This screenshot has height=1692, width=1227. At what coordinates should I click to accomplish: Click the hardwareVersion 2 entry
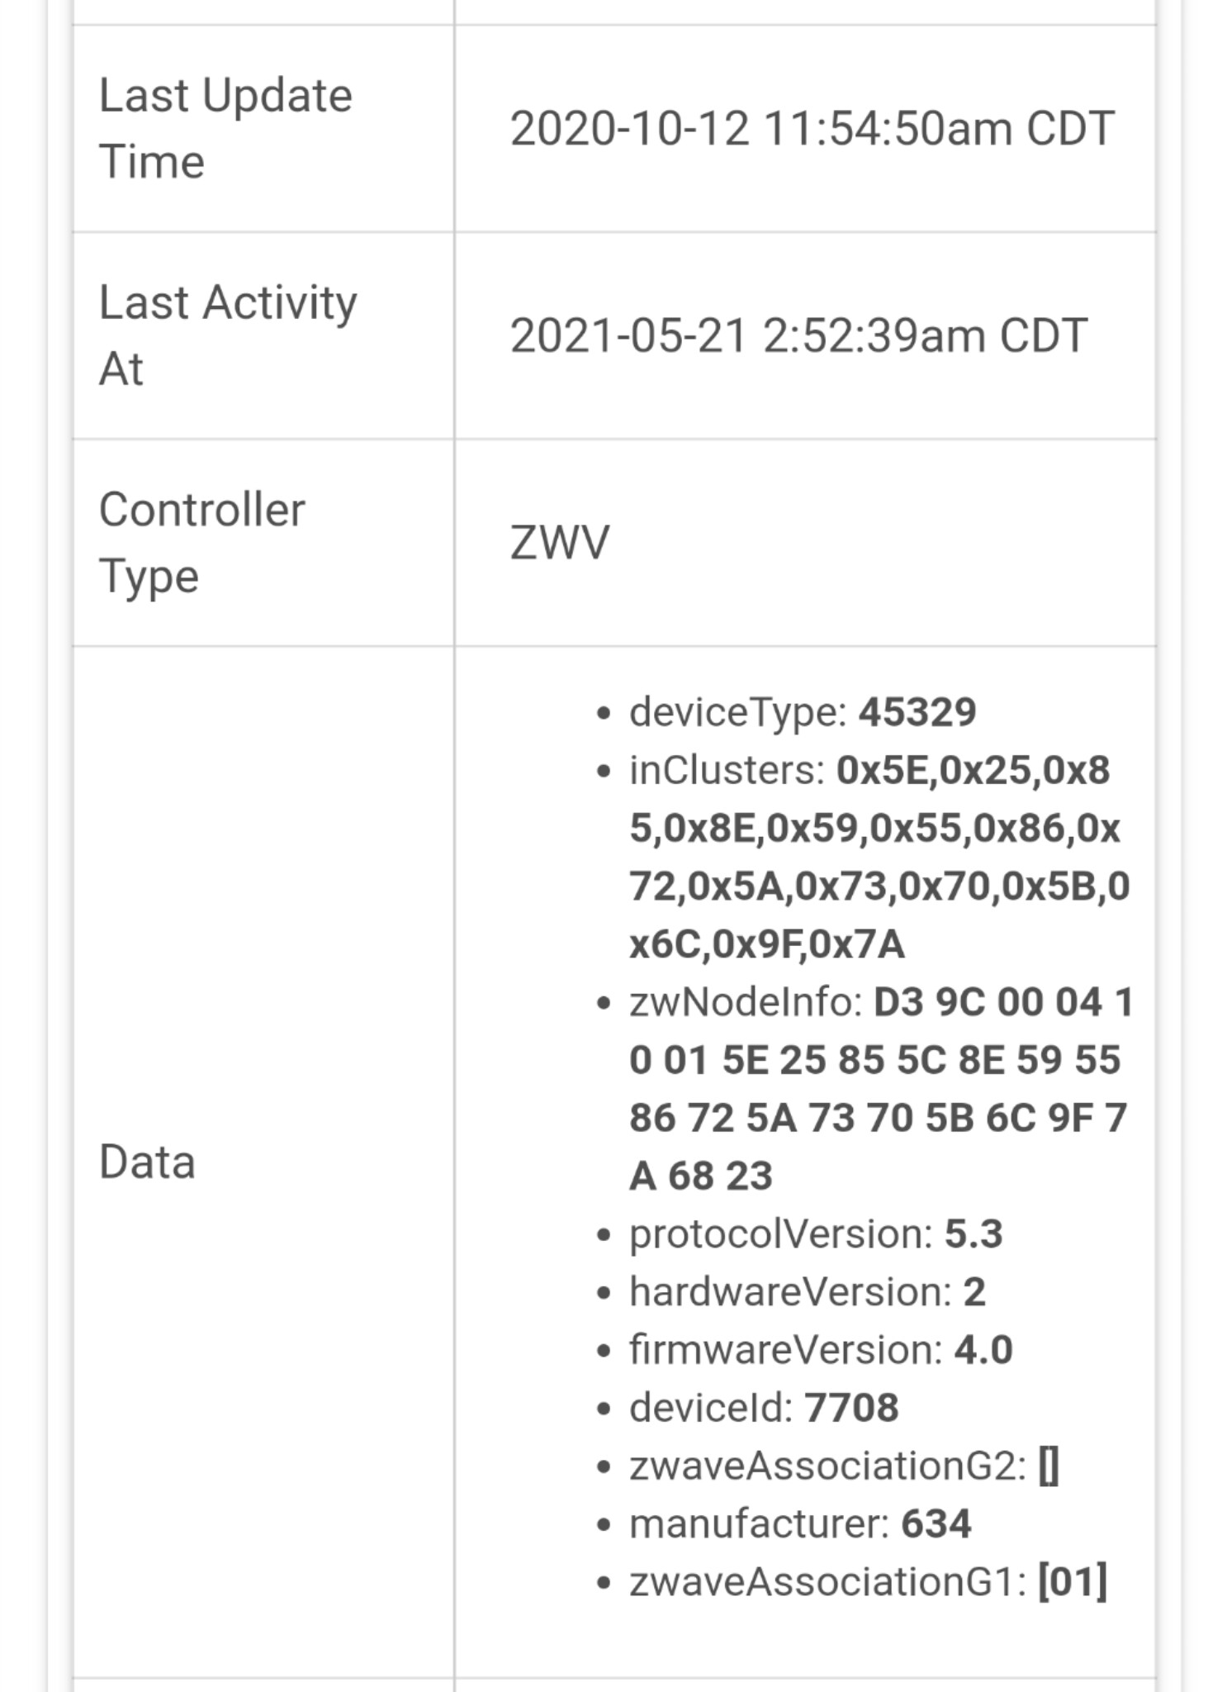(x=808, y=1292)
